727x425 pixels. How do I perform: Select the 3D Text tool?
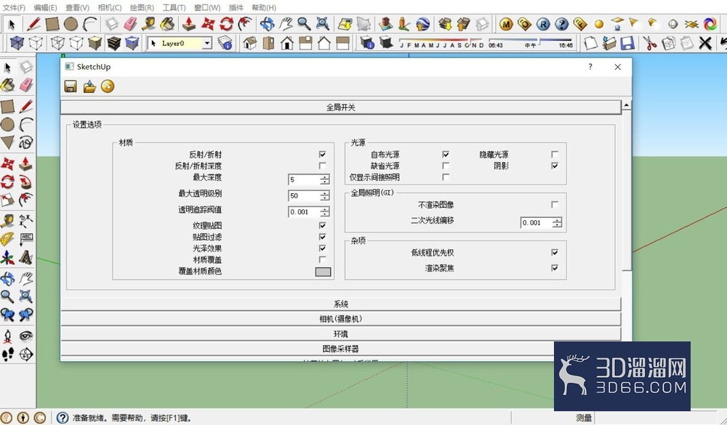point(26,257)
